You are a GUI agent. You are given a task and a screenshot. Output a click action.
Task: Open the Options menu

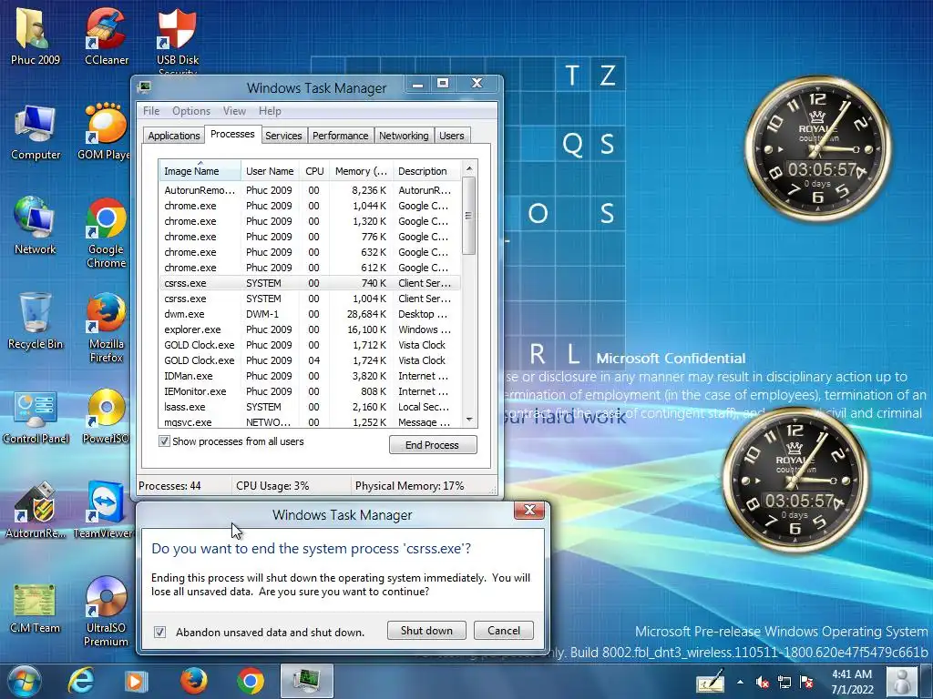(x=191, y=111)
